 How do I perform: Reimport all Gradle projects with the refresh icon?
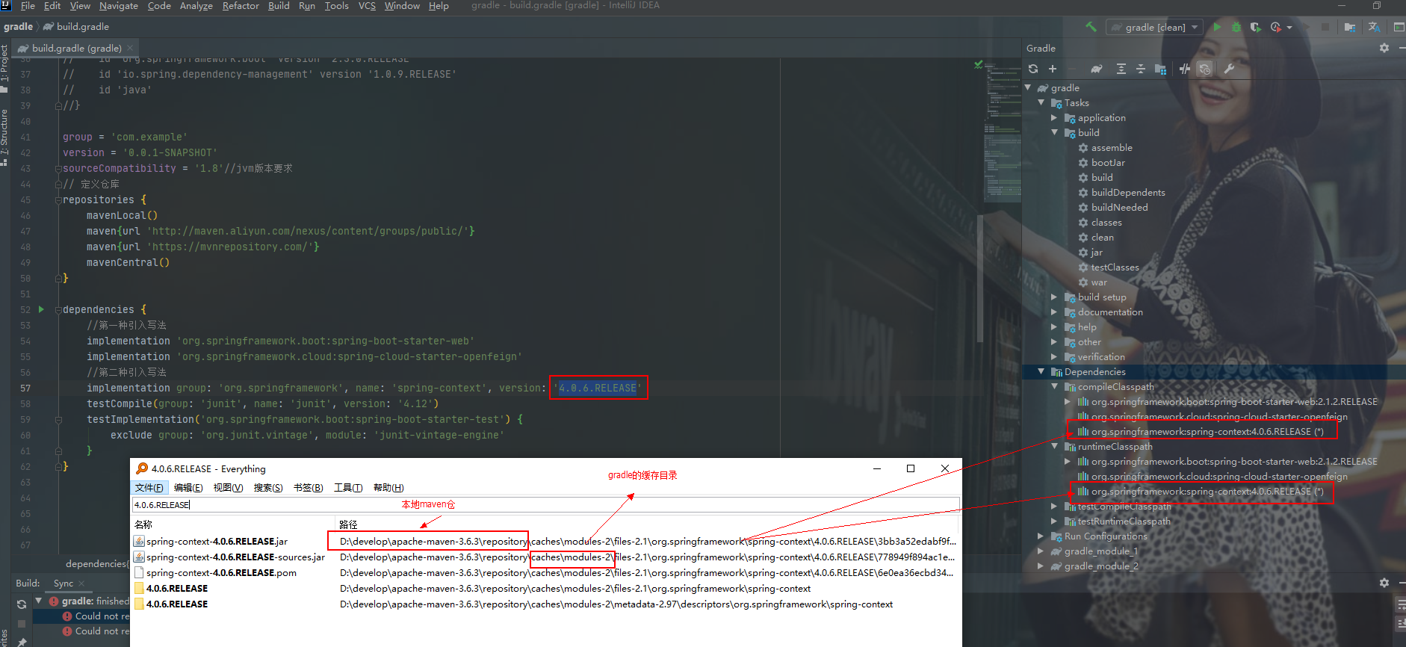point(1033,69)
